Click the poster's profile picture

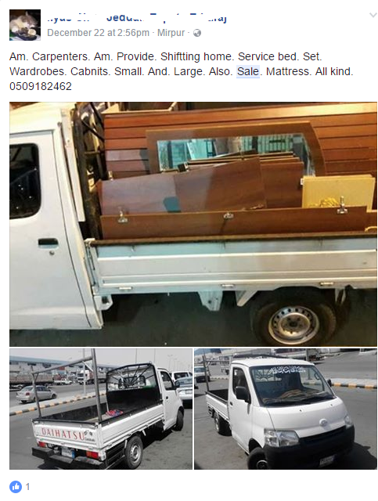point(25,25)
